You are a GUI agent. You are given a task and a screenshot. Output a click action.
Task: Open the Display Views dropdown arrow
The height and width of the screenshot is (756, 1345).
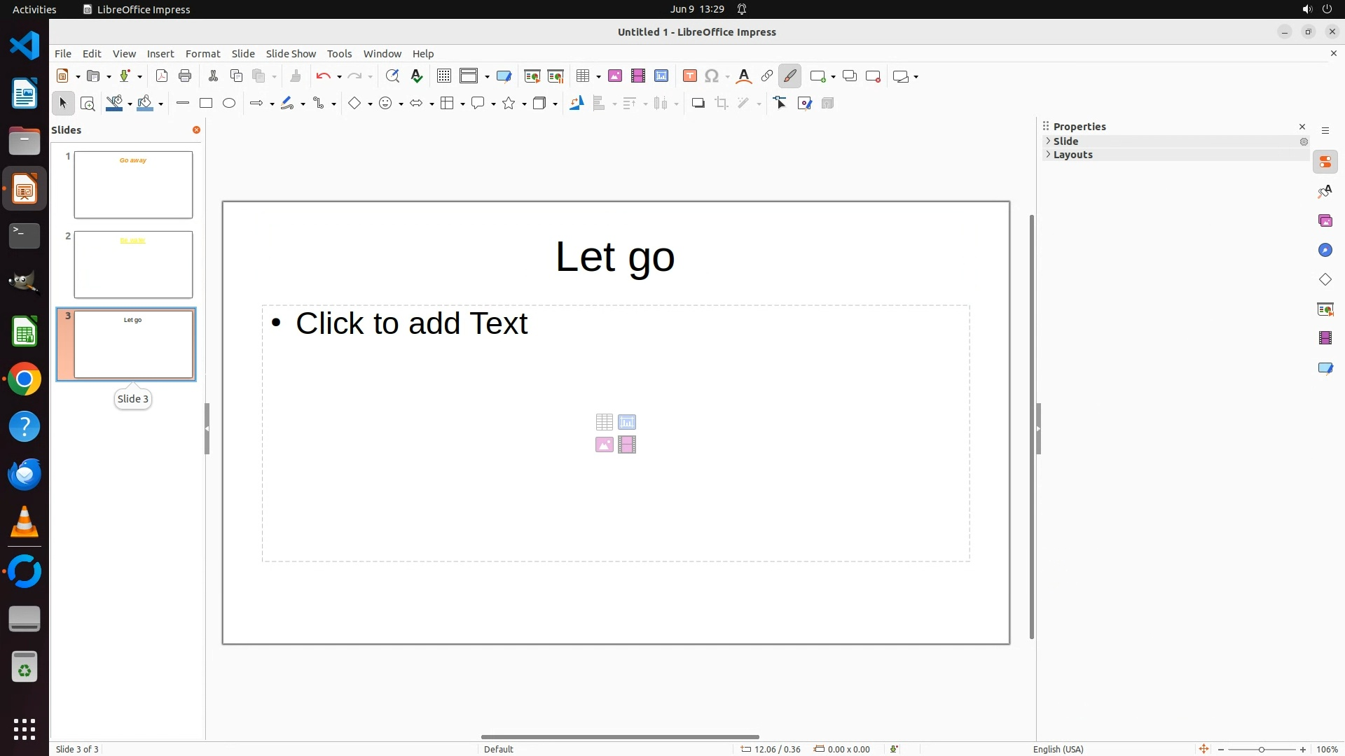pos(487,77)
